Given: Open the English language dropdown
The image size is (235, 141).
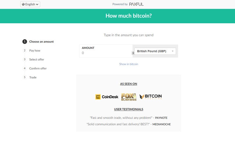Looking at the screenshot, I should click(x=30, y=4).
